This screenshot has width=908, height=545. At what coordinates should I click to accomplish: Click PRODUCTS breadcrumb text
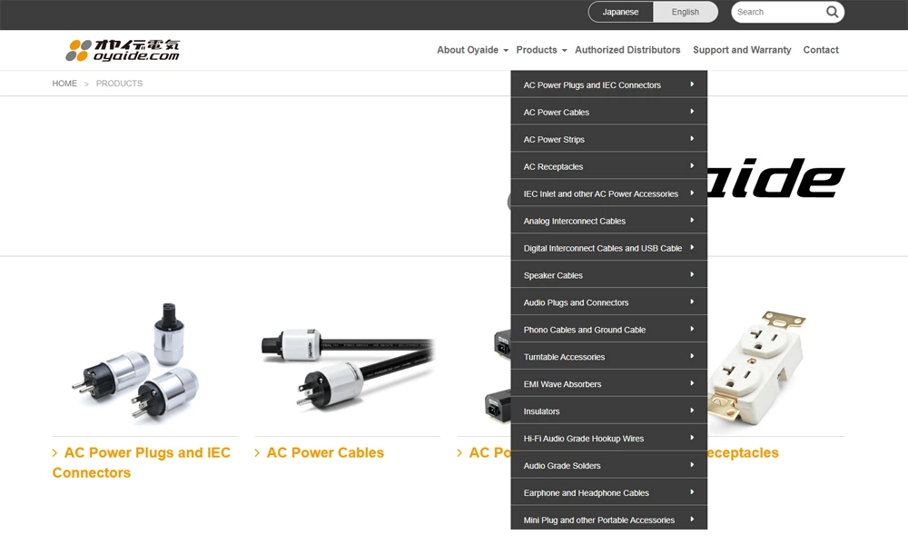pos(119,84)
